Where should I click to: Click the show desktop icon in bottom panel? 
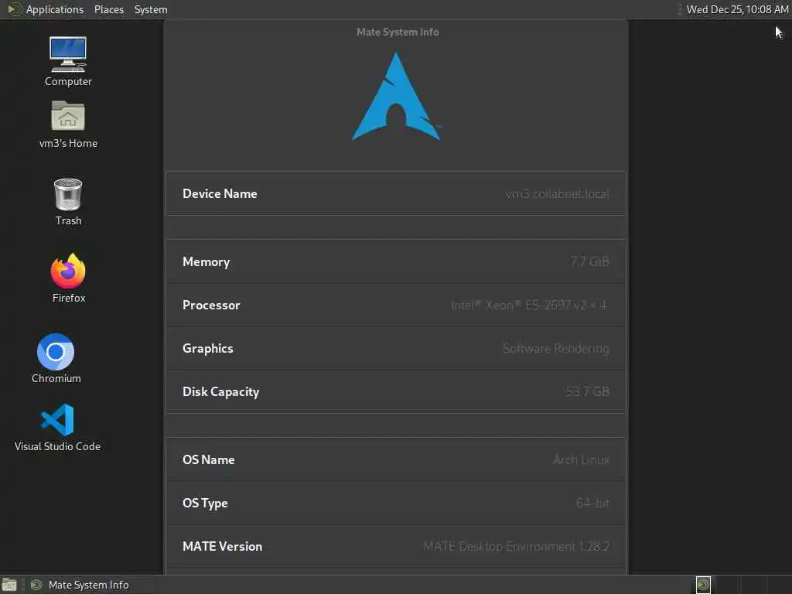pyautogui.click(x=9, y=585)
